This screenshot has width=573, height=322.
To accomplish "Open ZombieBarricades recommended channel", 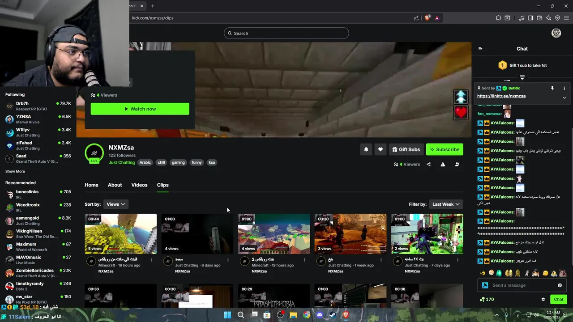I will tap(38, 273).
